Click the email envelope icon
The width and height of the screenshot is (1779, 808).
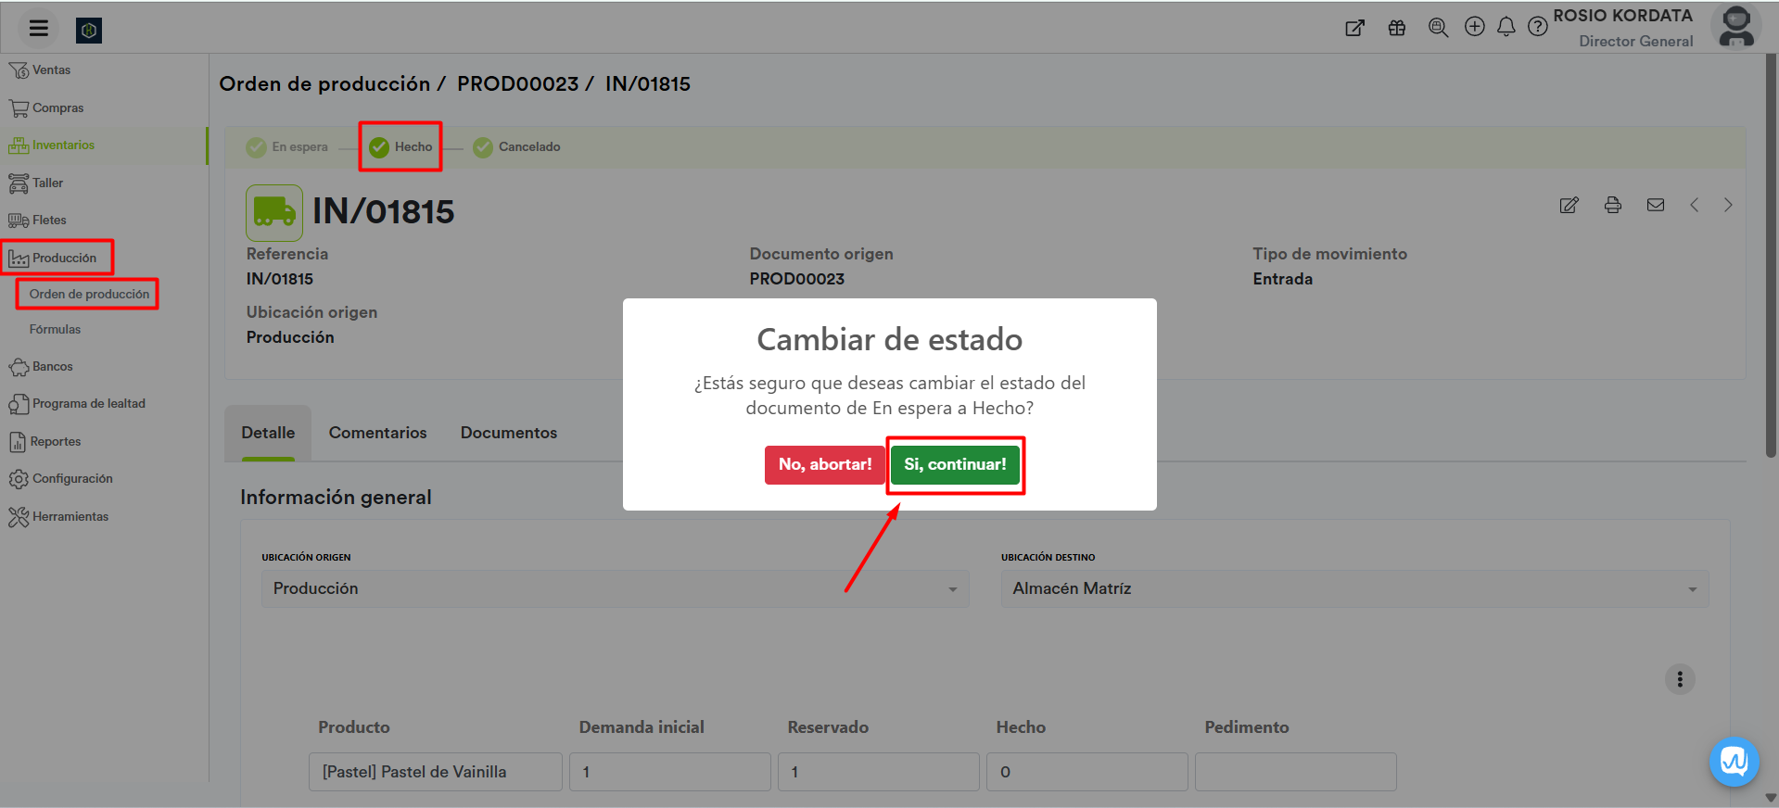[x=1655, y=205]
